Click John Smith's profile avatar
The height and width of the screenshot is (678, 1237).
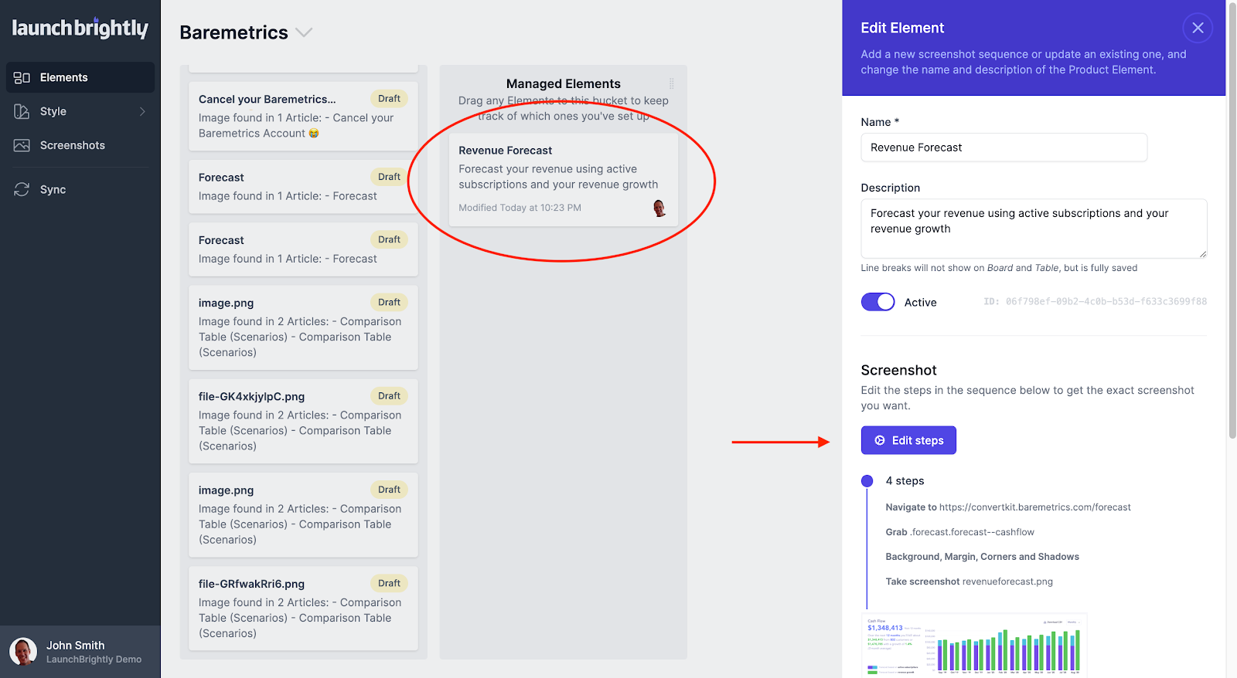click(x=23, y=652)
